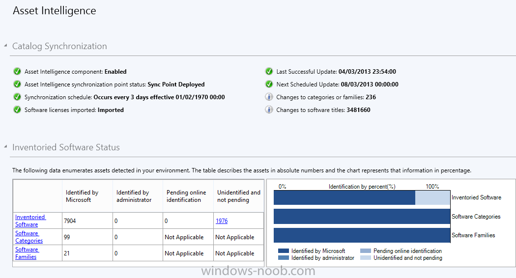Click green check beside Software licenses imported
This screenshot has width=516, height=278.
point(17,110)
